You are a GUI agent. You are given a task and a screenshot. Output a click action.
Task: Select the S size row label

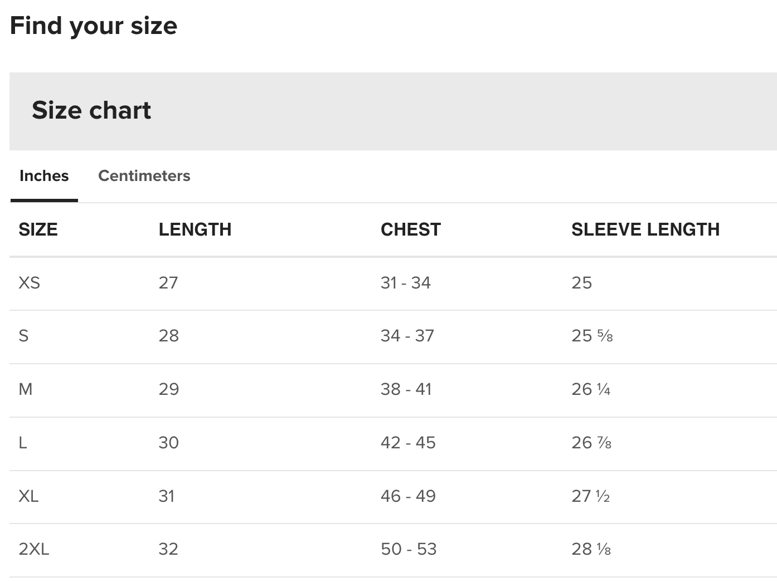[x=23, y=336]
